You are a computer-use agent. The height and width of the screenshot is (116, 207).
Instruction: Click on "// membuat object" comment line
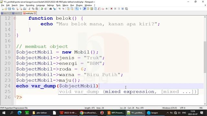point(42,46)
